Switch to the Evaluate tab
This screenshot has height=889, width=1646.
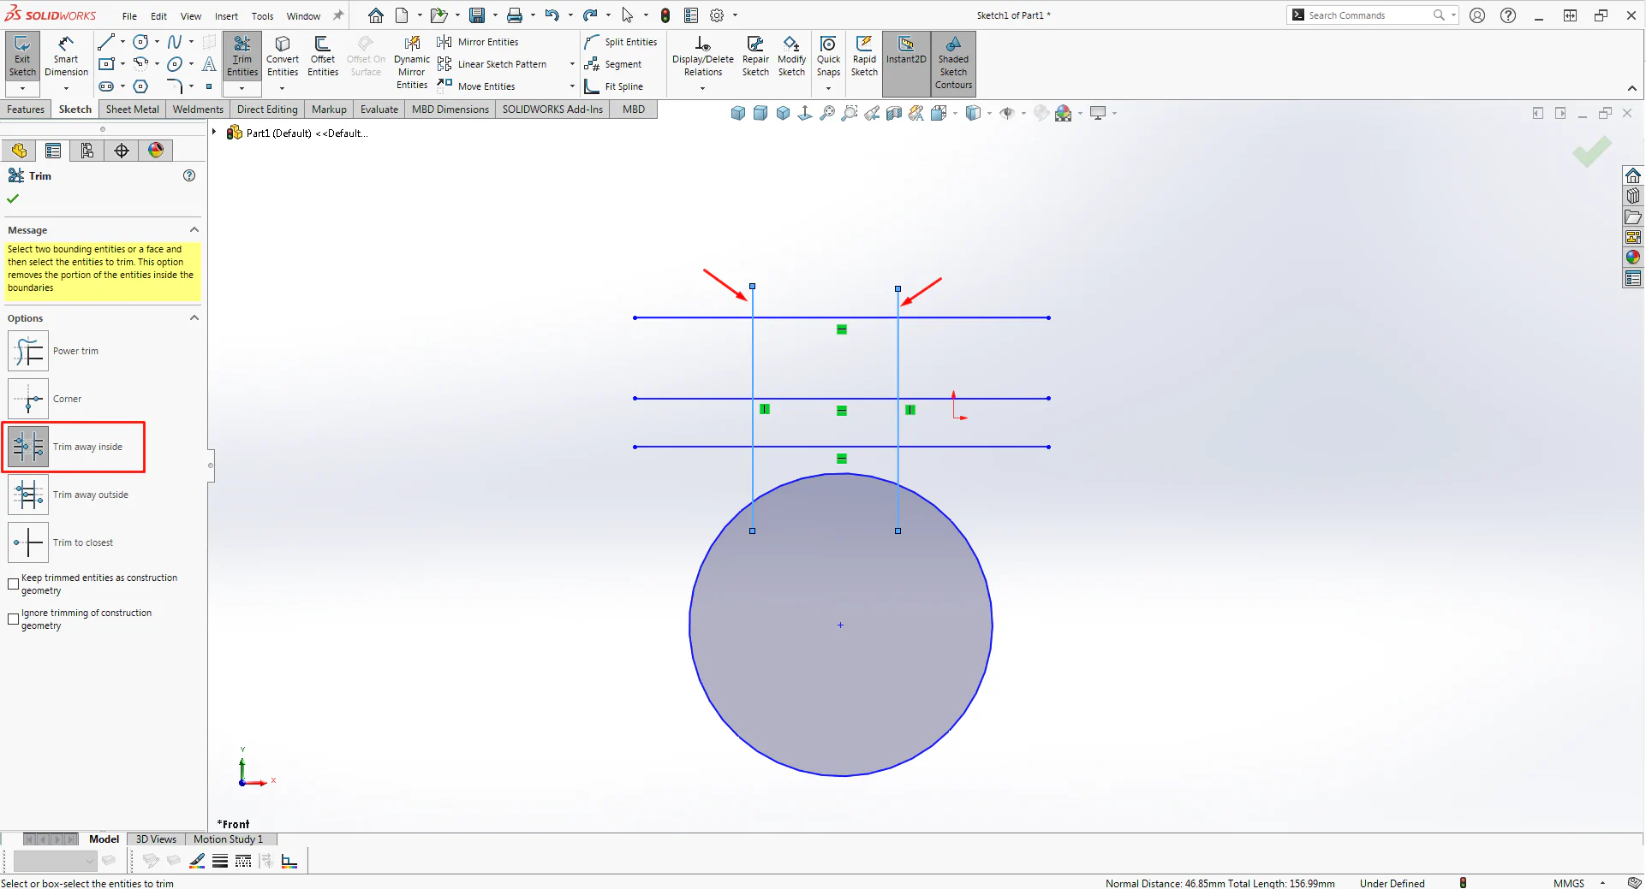point(379,110)
